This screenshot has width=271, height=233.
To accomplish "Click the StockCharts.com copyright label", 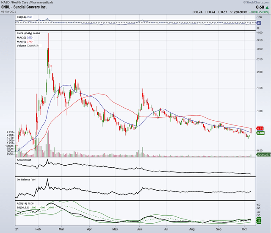I will 256,2.
